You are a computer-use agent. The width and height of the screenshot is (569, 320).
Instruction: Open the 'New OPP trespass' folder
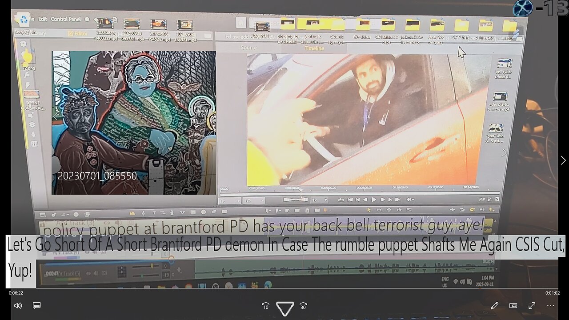[x=437, y=31]
